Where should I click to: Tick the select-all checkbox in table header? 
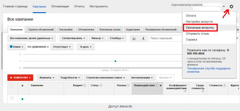tap(12, 86)
